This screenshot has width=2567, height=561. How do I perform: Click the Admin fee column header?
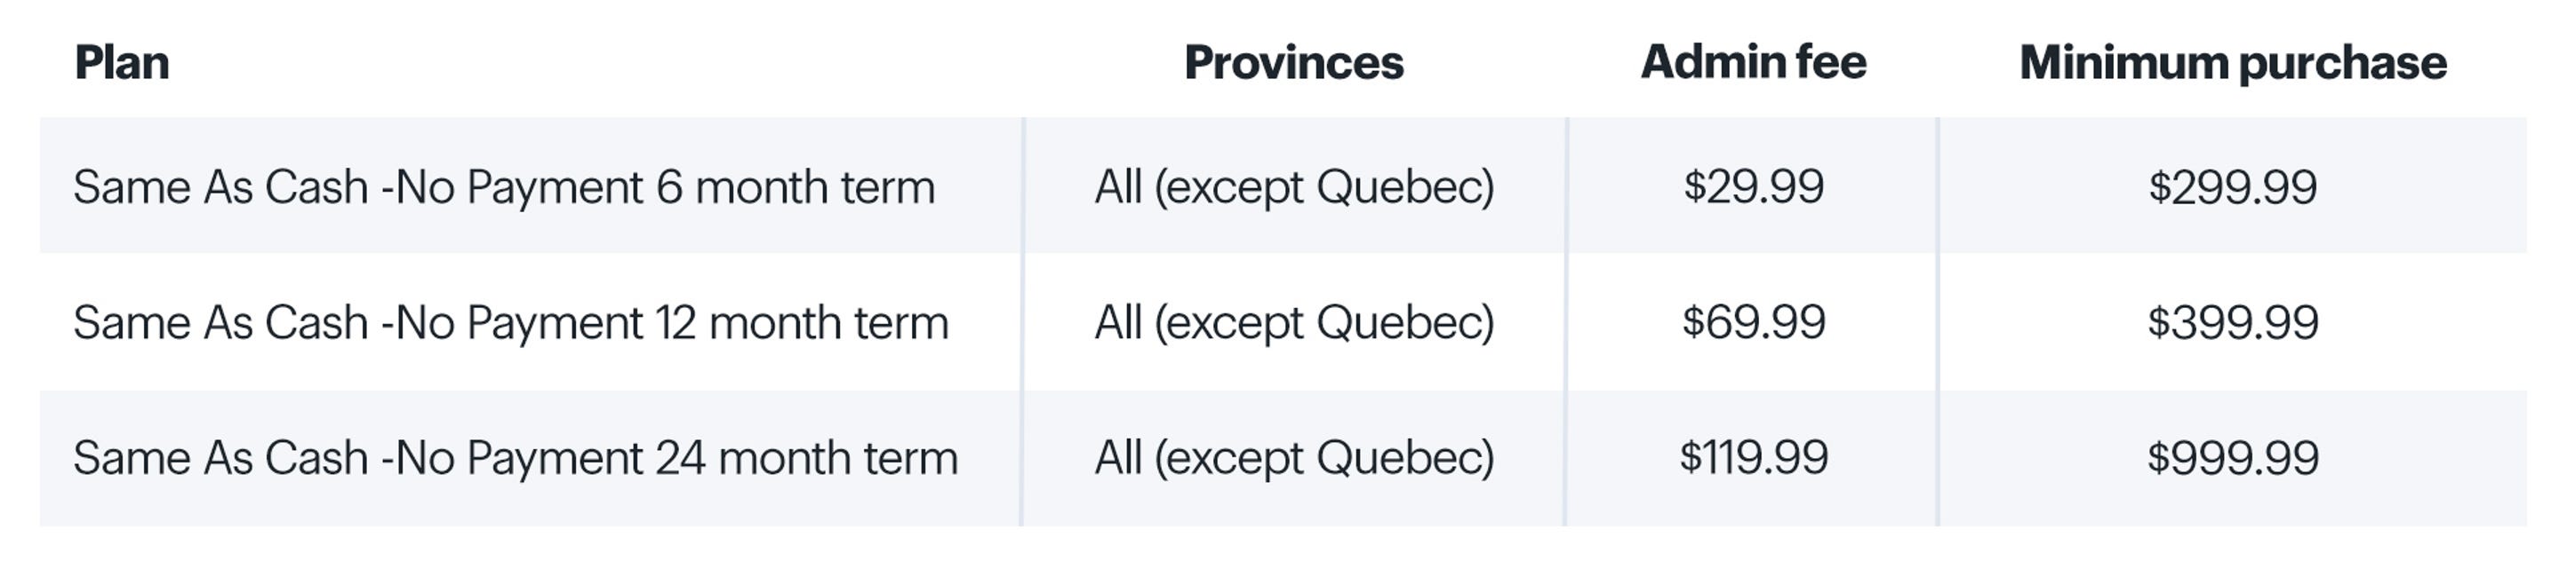pos(1753,63)
